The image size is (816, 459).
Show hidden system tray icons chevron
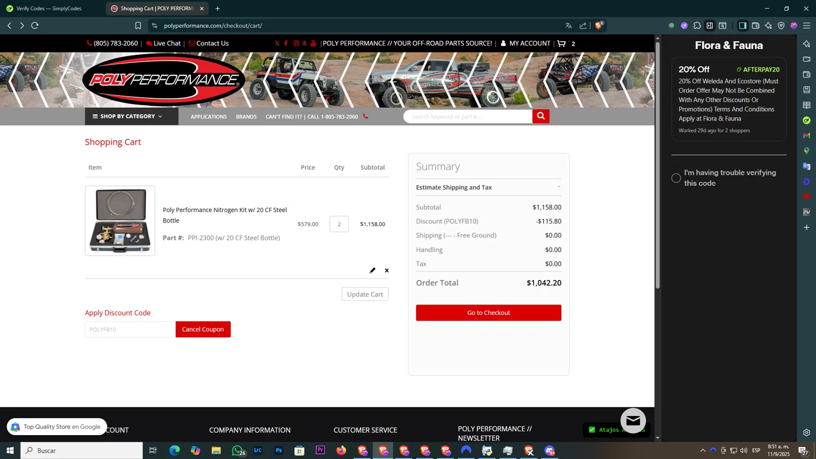[703, 450]
